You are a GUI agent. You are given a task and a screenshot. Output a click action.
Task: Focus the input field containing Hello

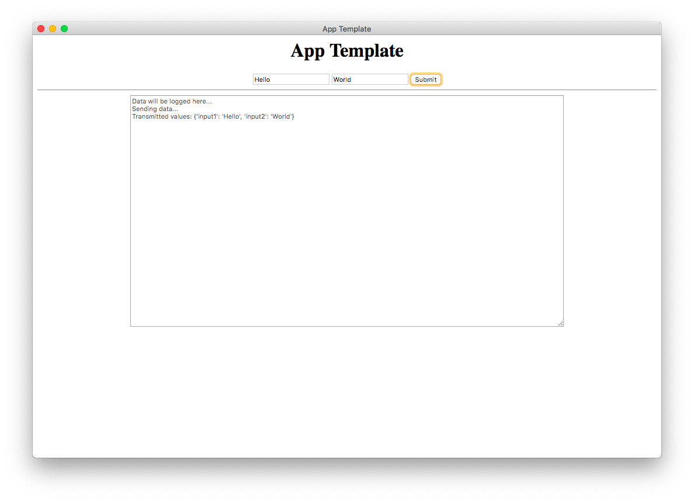tap(291, 80)
